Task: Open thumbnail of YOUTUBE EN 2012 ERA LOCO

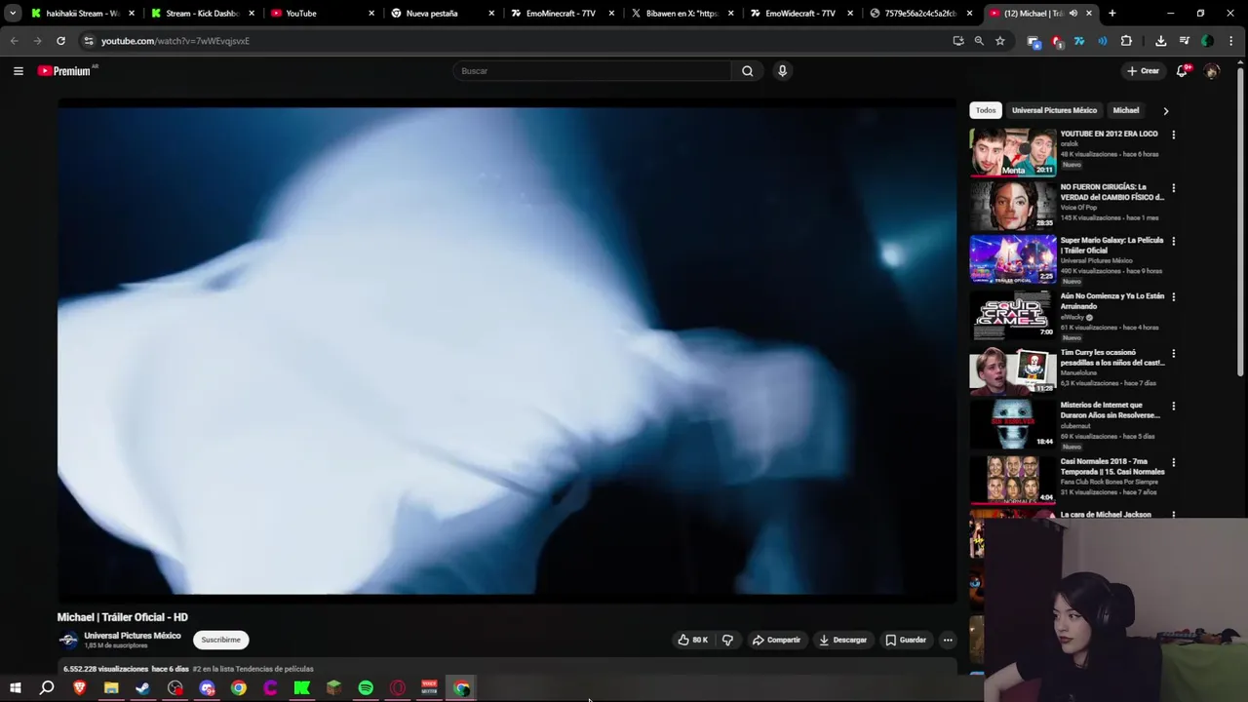Action: pyautogui.click(x=1013, y=152)
